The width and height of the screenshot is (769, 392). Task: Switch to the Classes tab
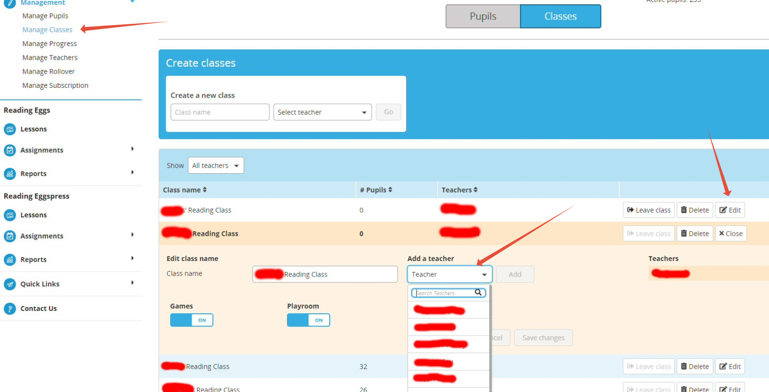[x=560, y=16]
